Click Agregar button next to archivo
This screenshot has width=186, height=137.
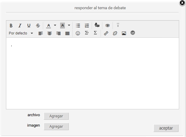click(x=56, y=116)
